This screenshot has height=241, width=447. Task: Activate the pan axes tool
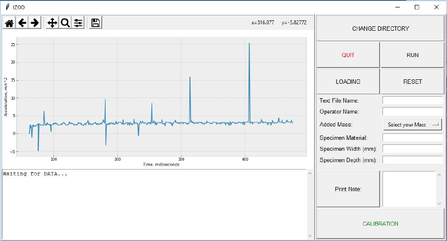coord(53,23)
